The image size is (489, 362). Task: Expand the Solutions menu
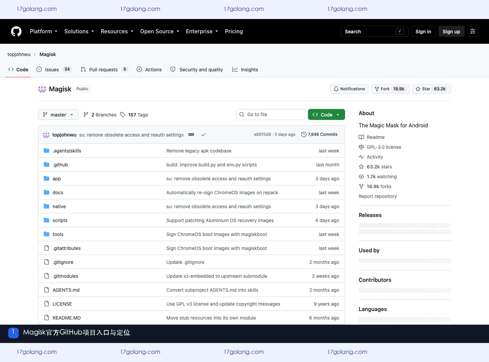click(79, 31)
